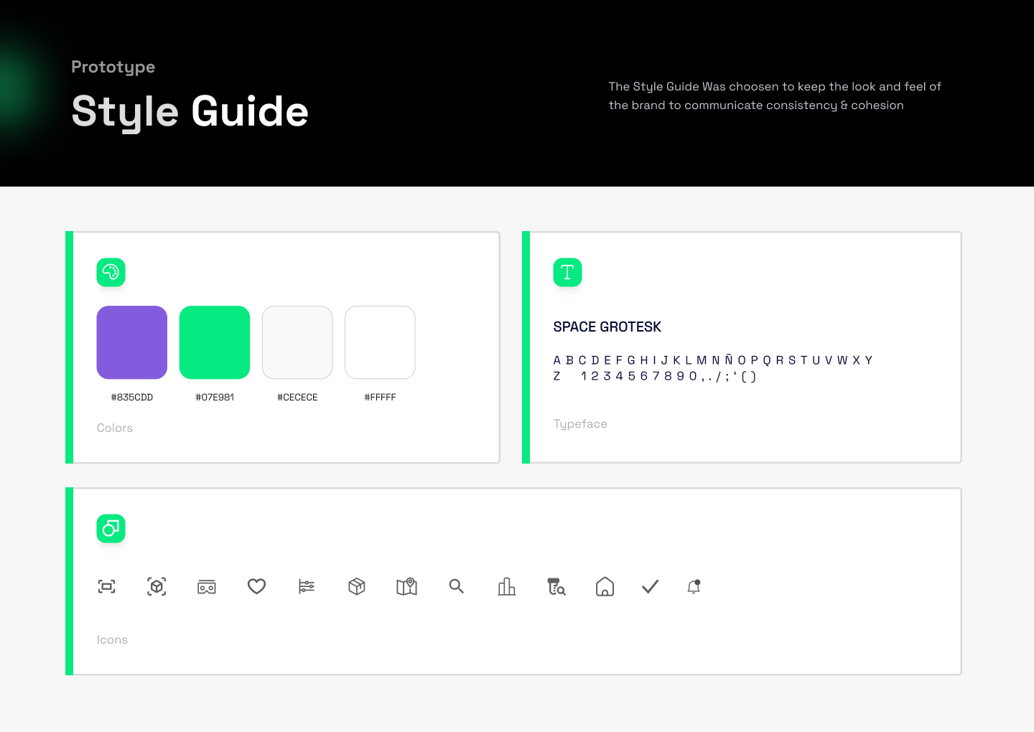Click the bar chart icon
The width and height of the screenshot is (1034, 732).
click(x=507, y=586)
